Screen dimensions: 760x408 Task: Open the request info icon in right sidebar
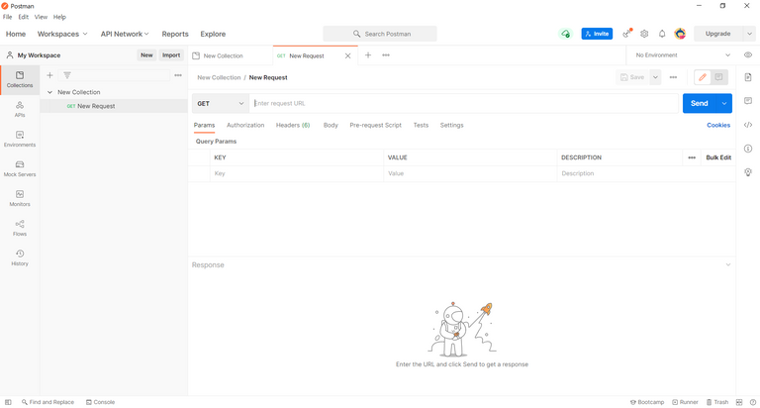click(748, 149)
